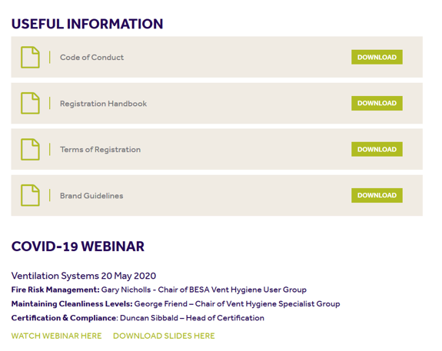Select the Code of Conduct title text
442x351 pixels.
click(x=91, y=57)
